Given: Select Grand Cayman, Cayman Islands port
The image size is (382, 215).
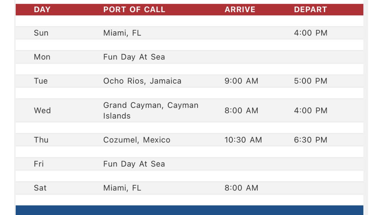Looking at the screenshot, I should [x=151, y=110].
